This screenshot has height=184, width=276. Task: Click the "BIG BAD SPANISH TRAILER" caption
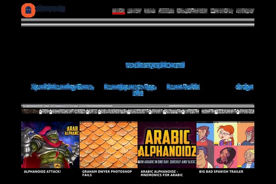221,172
